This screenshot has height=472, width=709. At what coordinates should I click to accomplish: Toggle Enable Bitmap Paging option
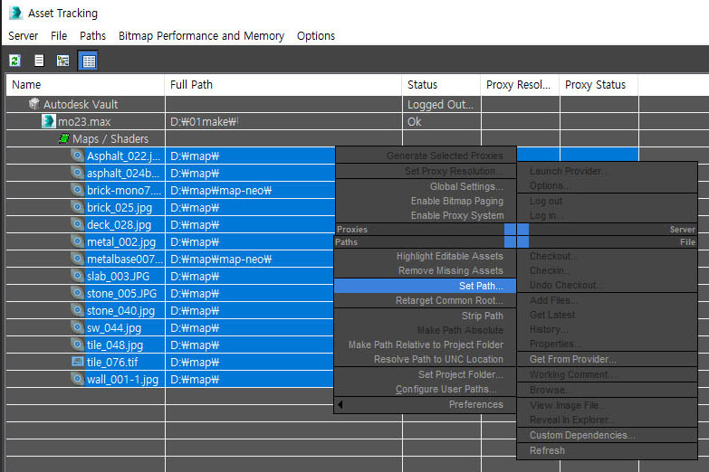tap(425, 201)
